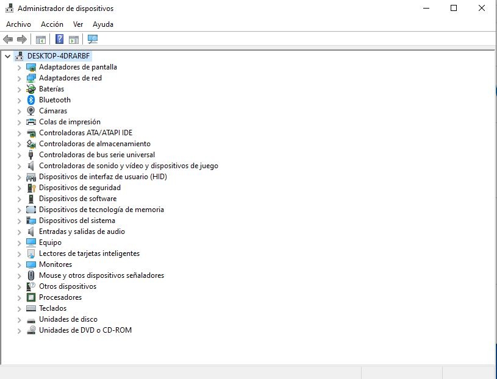Expand the Unidades de disco node
This screenshot has height=379, width=497.
[19, 320]
